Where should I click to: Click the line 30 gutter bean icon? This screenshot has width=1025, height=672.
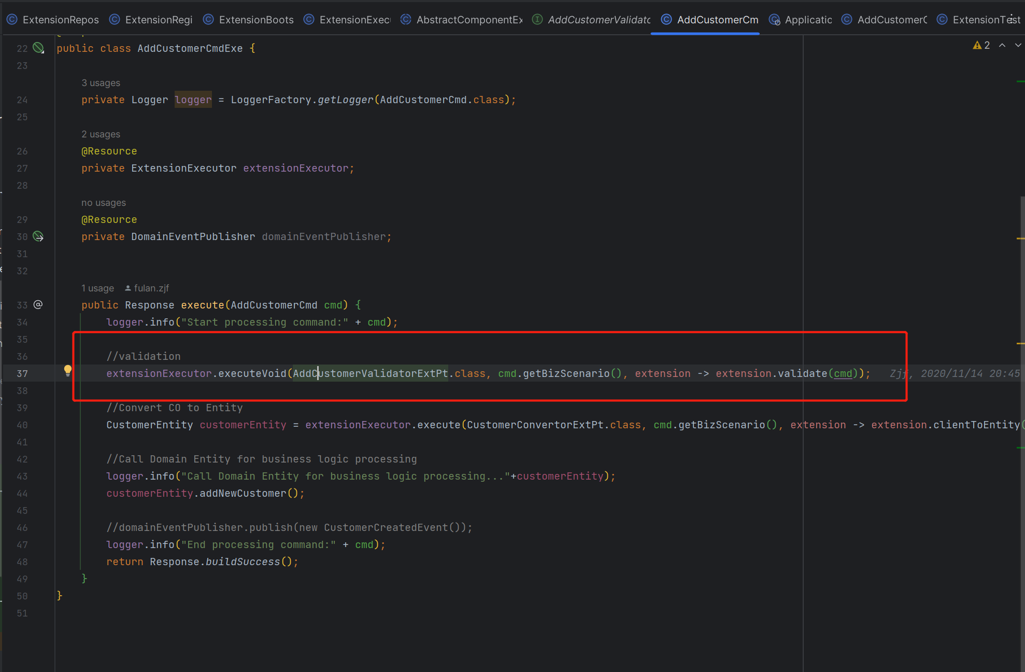pos(38,236)
